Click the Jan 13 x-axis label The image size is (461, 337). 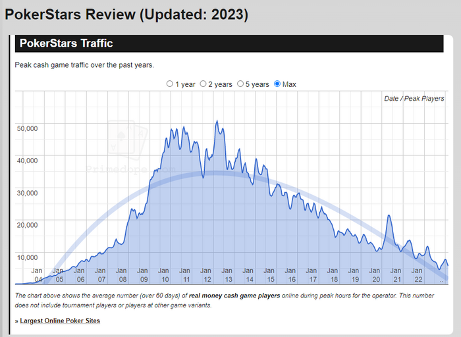(x=227, y=275)
